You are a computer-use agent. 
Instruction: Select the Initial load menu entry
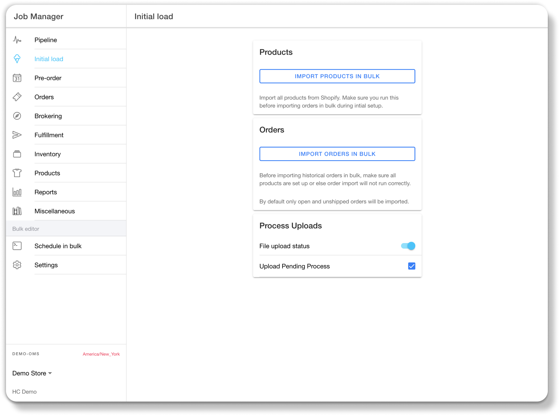49,59
